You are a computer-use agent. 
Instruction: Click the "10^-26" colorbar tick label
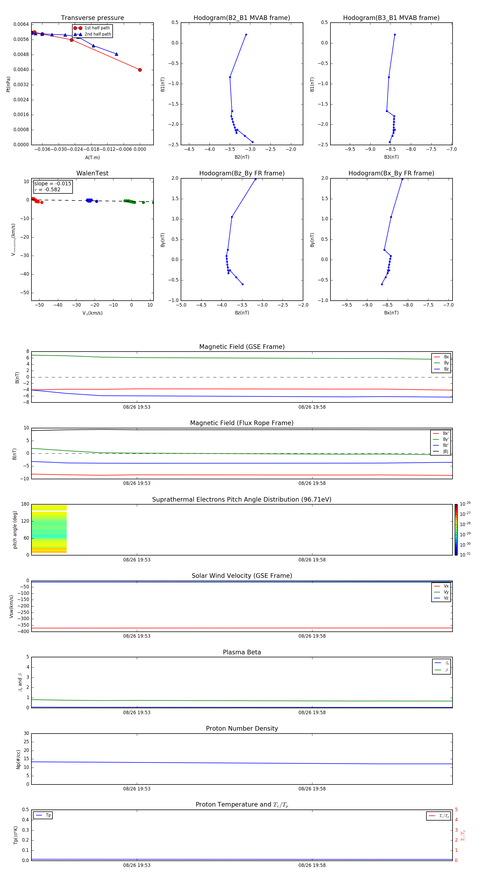465,504
